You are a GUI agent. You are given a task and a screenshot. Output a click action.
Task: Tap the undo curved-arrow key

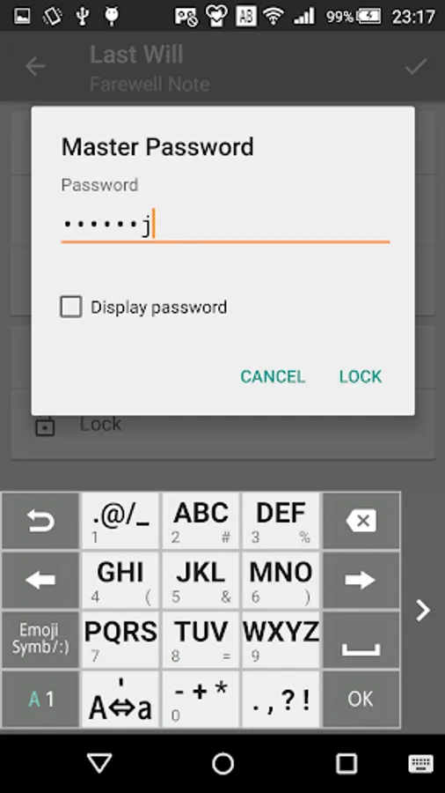click(x=40, y=521)
